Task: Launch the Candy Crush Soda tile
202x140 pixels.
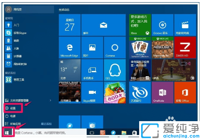Action: click(115, 93)
